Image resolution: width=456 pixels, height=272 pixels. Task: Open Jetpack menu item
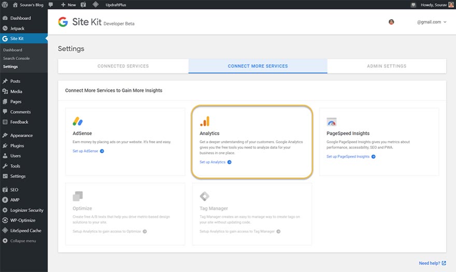coord(24,28)
